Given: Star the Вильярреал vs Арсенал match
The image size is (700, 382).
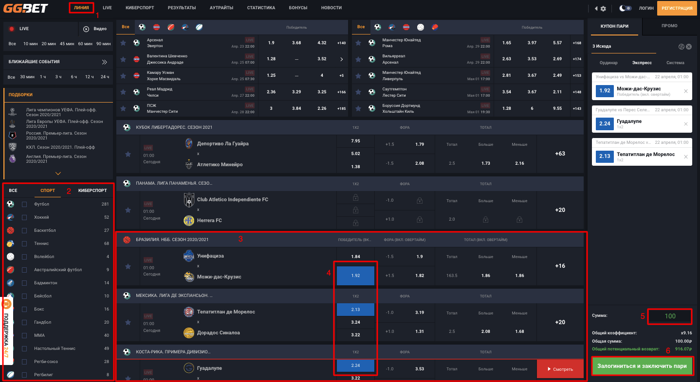Looking at the screenshot, I should (359, 59).
